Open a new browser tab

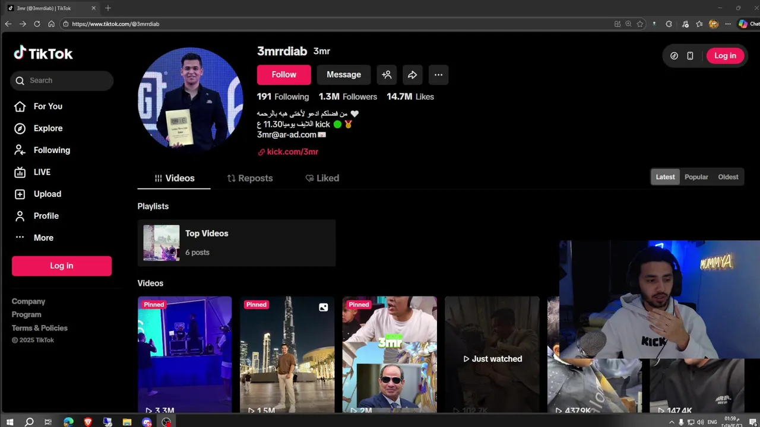pos(107,8)
